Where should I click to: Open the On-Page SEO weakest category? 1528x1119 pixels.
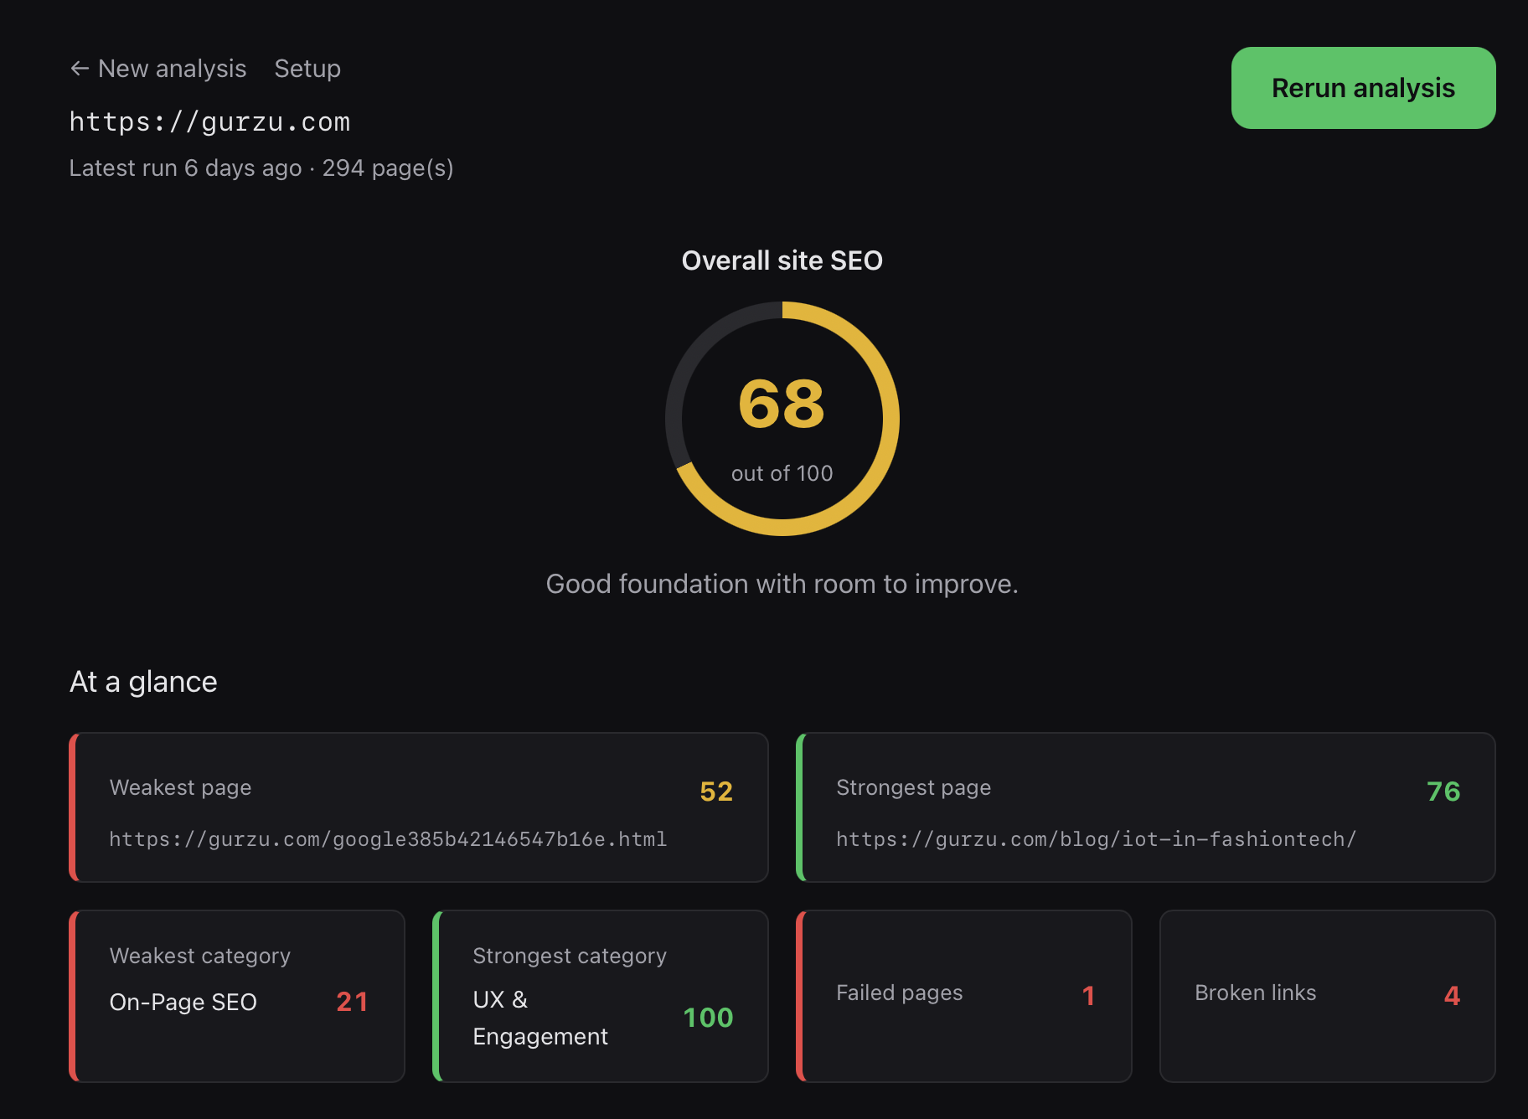[x=183, y=1002]
